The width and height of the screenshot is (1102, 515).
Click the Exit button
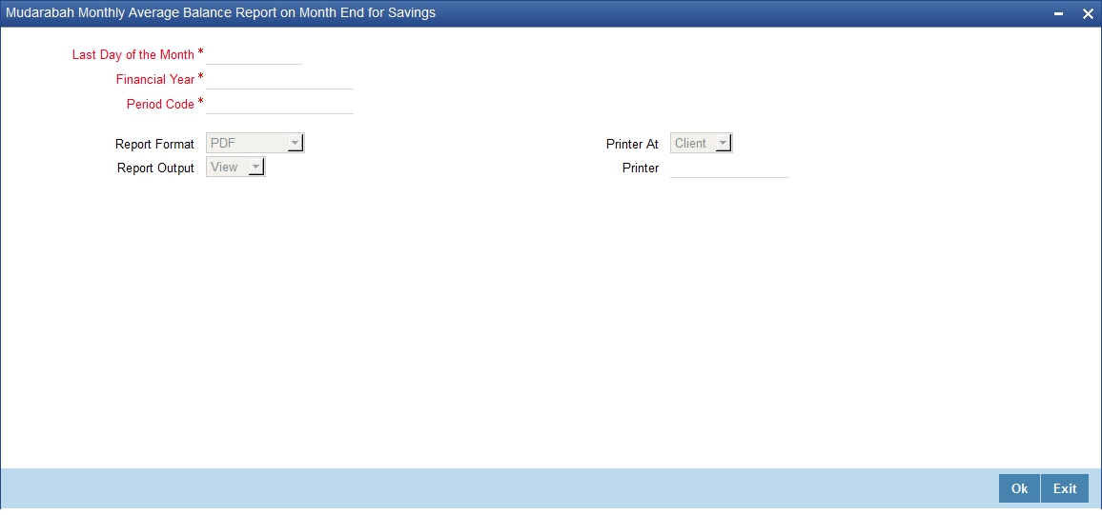tap(1065, 488)
